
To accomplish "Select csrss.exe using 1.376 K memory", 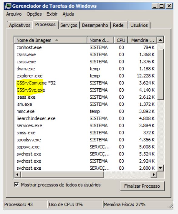I will coord(86,62).
